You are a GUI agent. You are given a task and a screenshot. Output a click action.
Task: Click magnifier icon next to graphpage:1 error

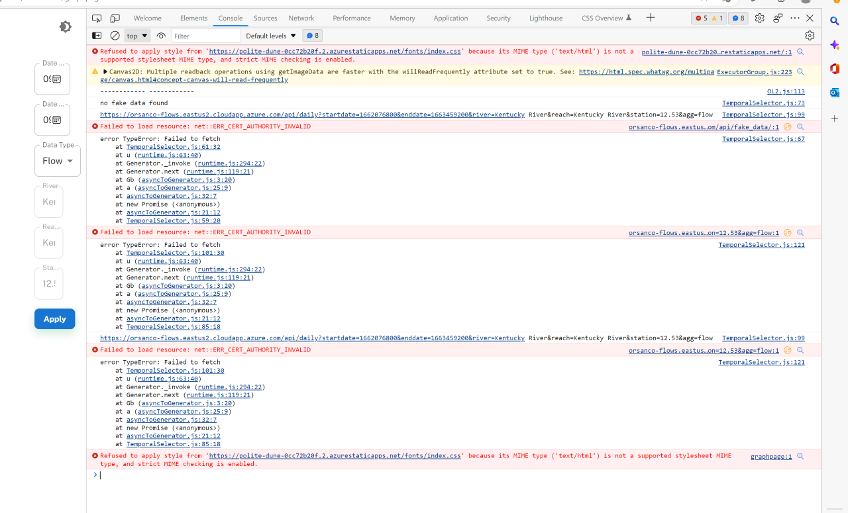[800, 456]
